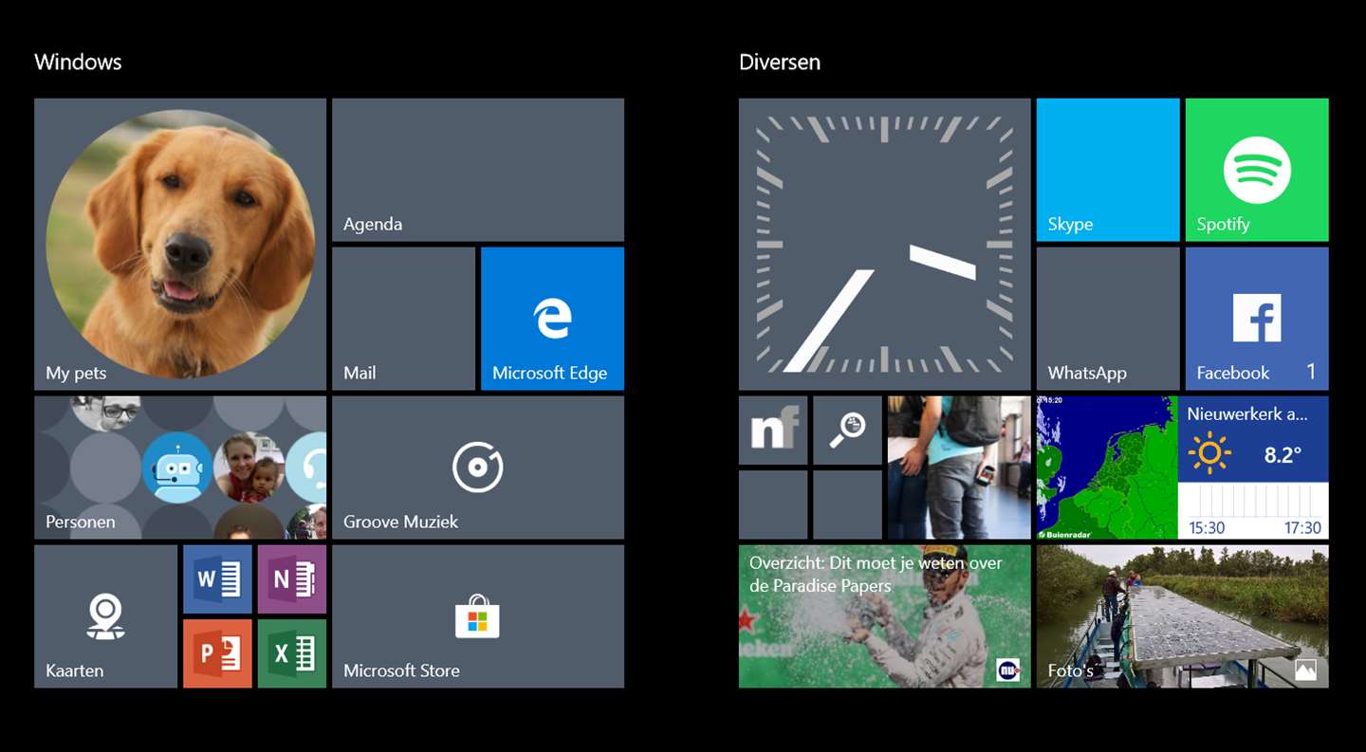Viewport: 1366px width, 752px height.
Task: Open the photo tile showing a person with a backpack
Action: coord(959,468)
